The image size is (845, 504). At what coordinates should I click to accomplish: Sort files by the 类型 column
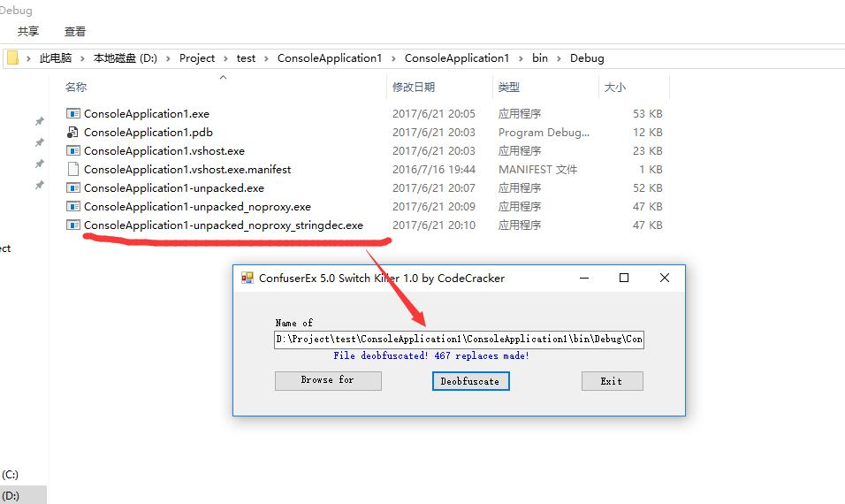(509, 87)
